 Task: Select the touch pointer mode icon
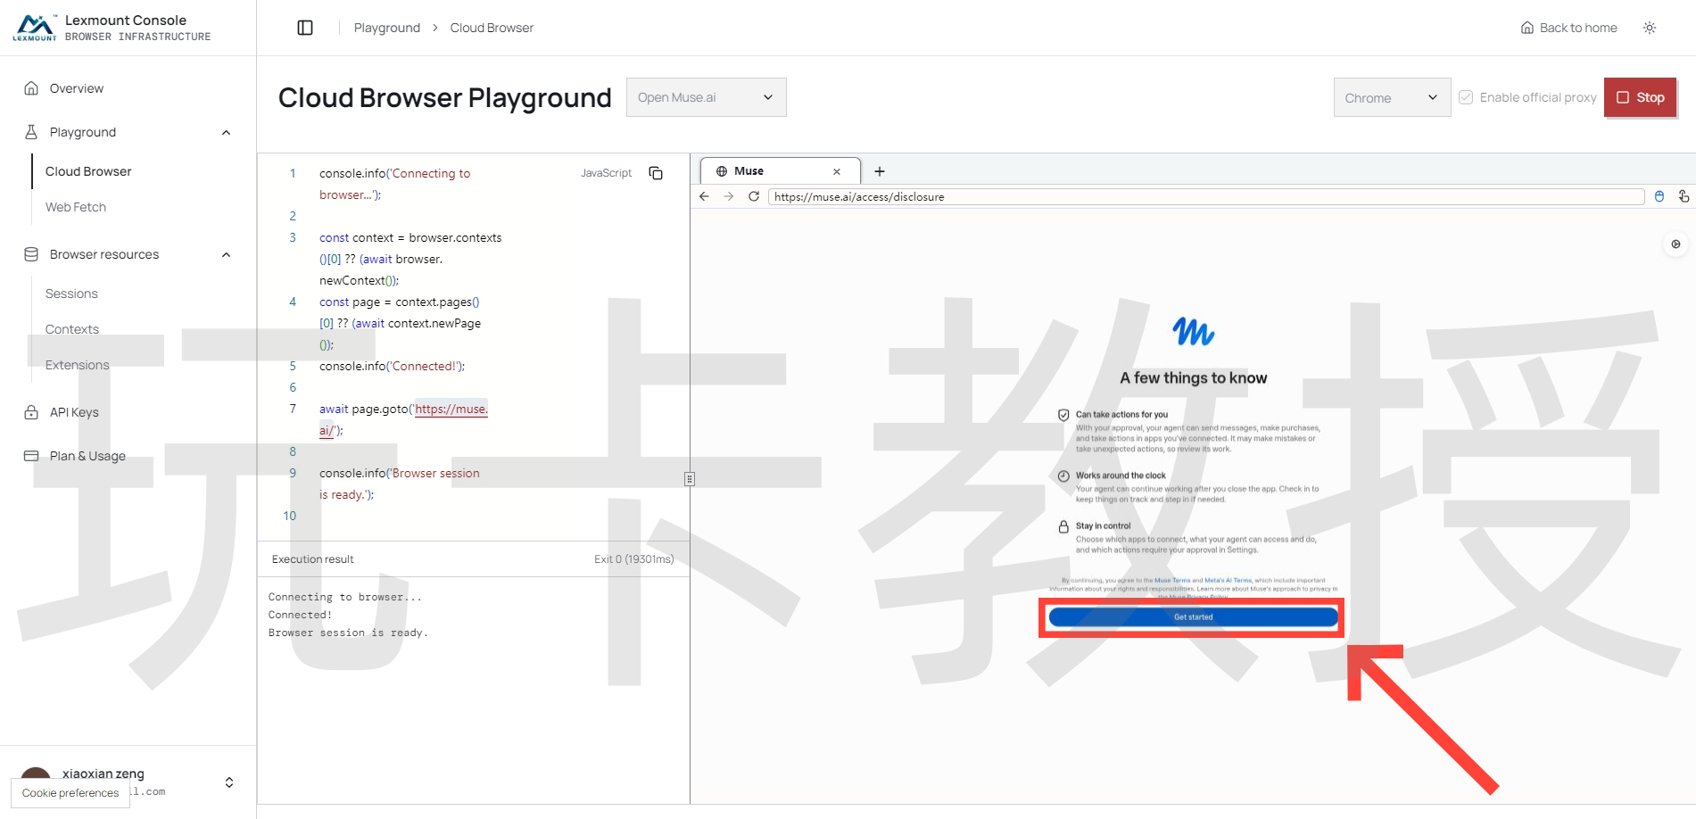click(1684, 196)
